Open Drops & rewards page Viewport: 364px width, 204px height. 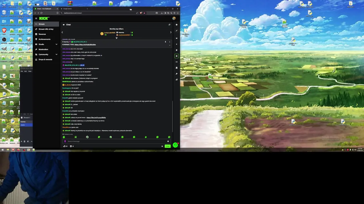(x=46, y=59)
